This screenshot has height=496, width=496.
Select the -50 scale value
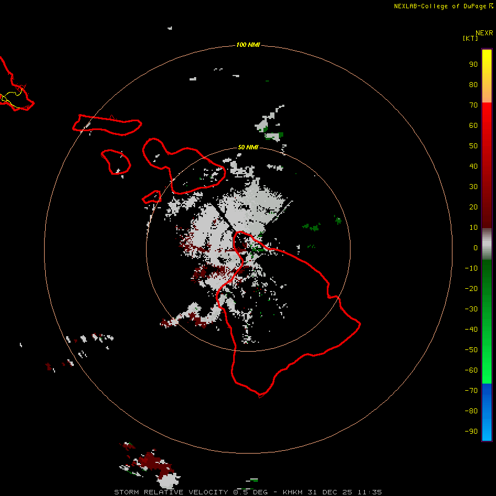pyautogui.click(x=471, y=350)
